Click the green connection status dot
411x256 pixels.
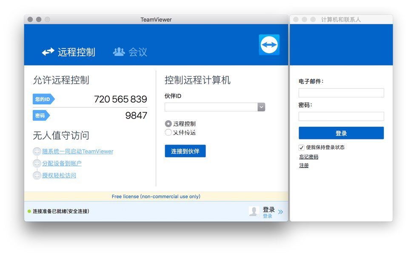coord(29,211)
